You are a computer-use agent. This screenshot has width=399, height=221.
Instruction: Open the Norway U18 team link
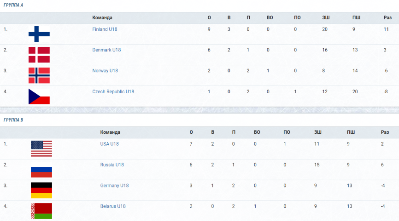pos(105,71)
